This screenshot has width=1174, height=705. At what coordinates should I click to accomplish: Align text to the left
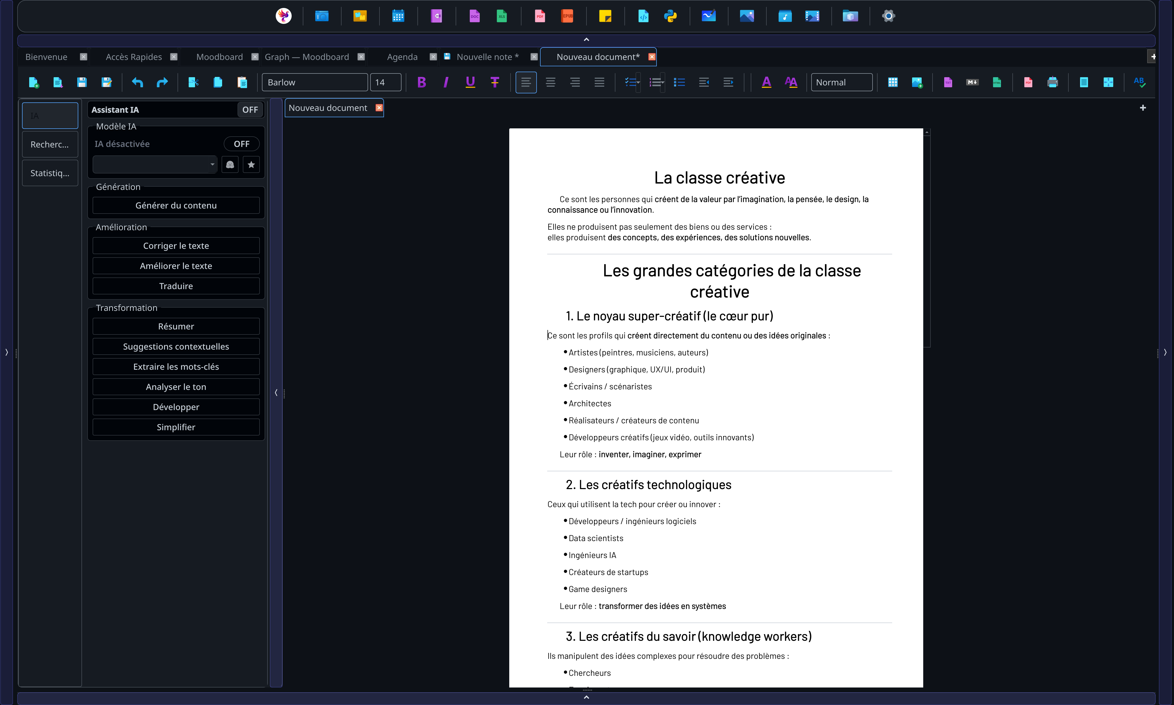pyautogui.click(x=526, y=83)
